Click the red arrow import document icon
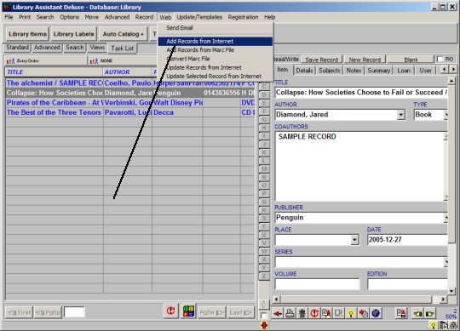Viewport: 460px width, 331px height. point(364,314)
